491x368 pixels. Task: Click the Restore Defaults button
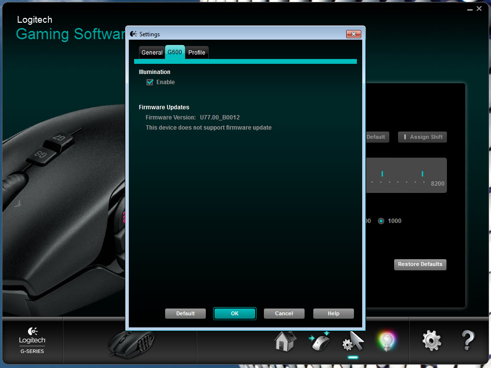pyautogui.click(x=420, y=264)
